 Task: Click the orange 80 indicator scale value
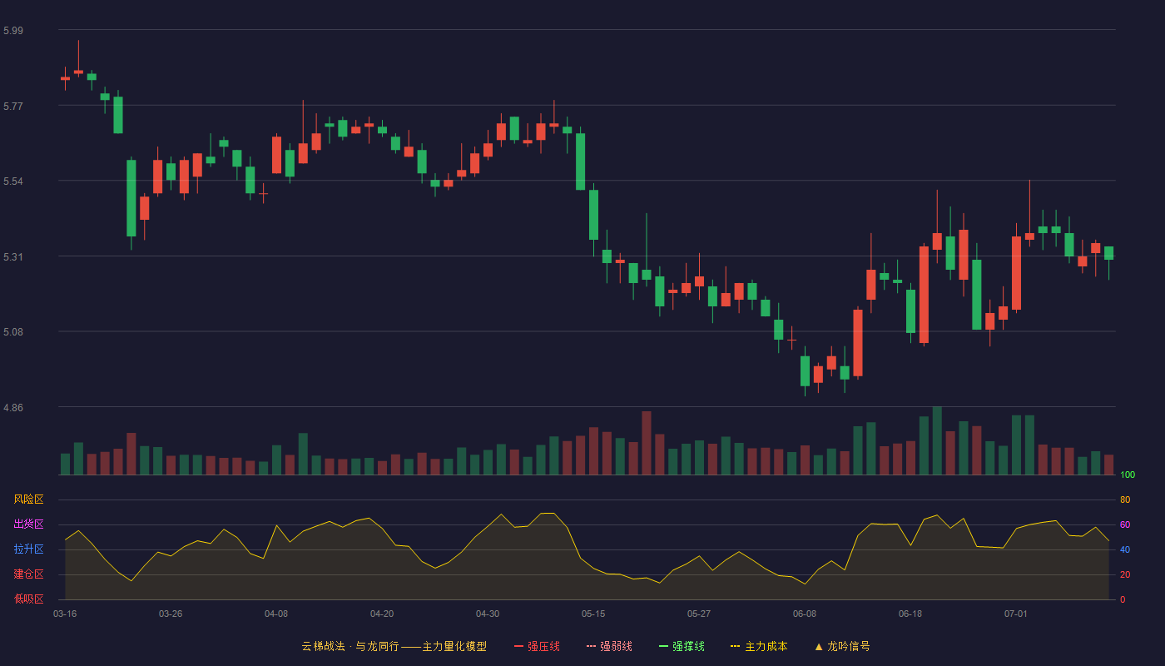tap(1125, 499)
